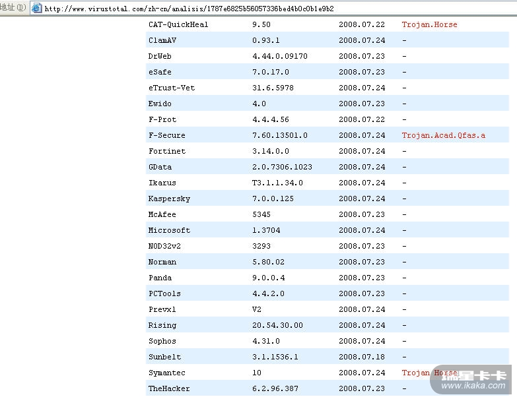Image resolution: width=517 pixels, height=399 pixels.
Task: Click Rising version 20.54.30.00
Action: tap(277, 325)
